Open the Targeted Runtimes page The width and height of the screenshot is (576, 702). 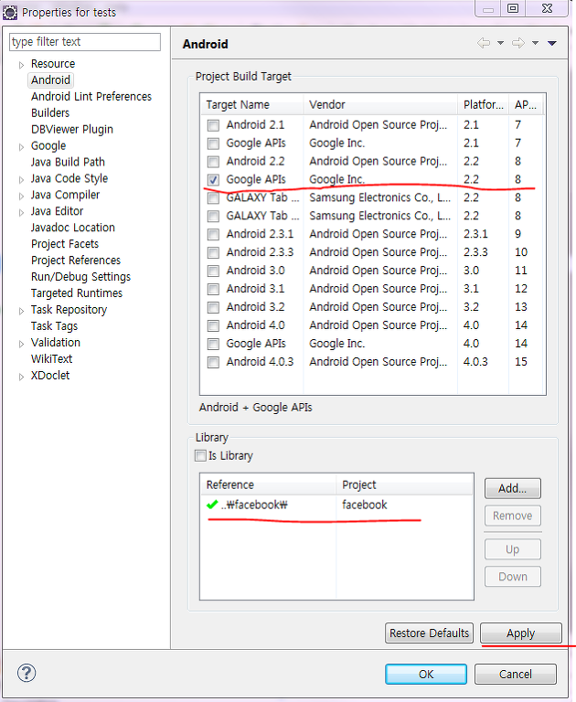click(x=77, y=293)
